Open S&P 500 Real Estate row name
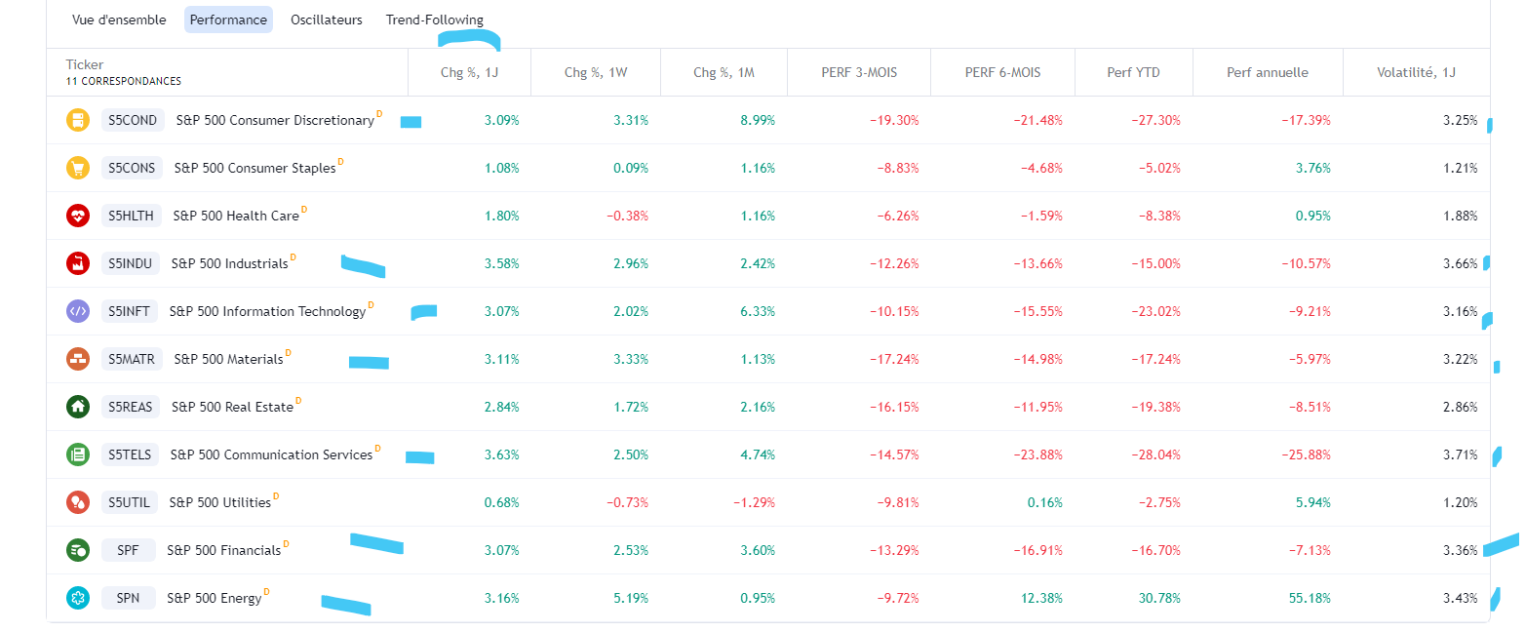 click(x=232, y=407)
